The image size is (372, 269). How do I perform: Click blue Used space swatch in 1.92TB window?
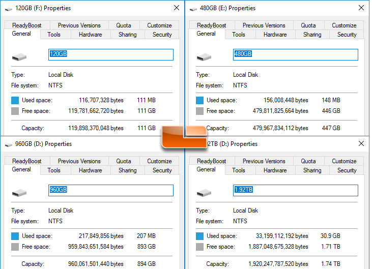click(199, 236)
